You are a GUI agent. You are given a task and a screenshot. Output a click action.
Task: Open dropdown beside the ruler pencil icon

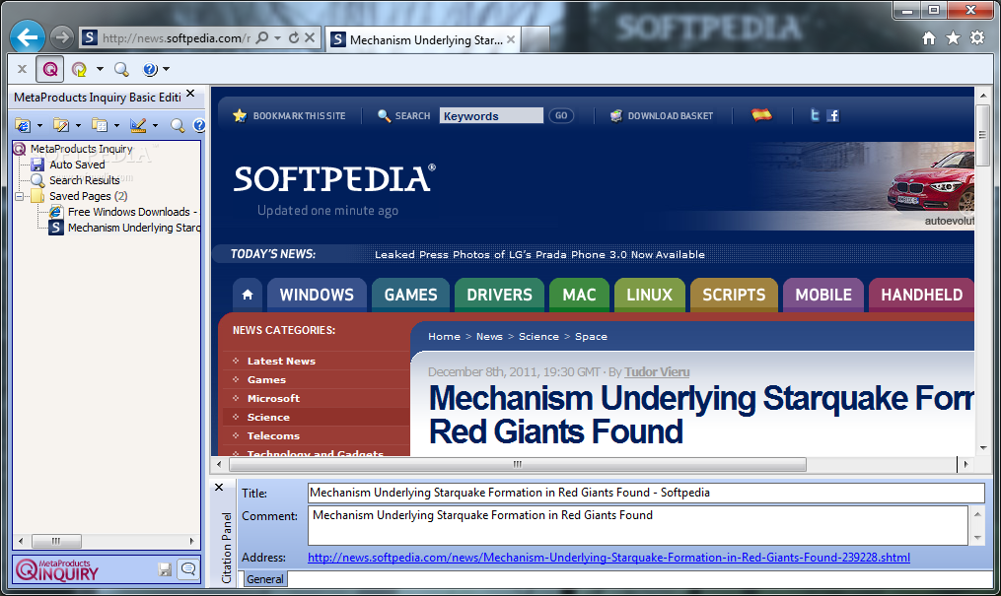pos(155,125)
